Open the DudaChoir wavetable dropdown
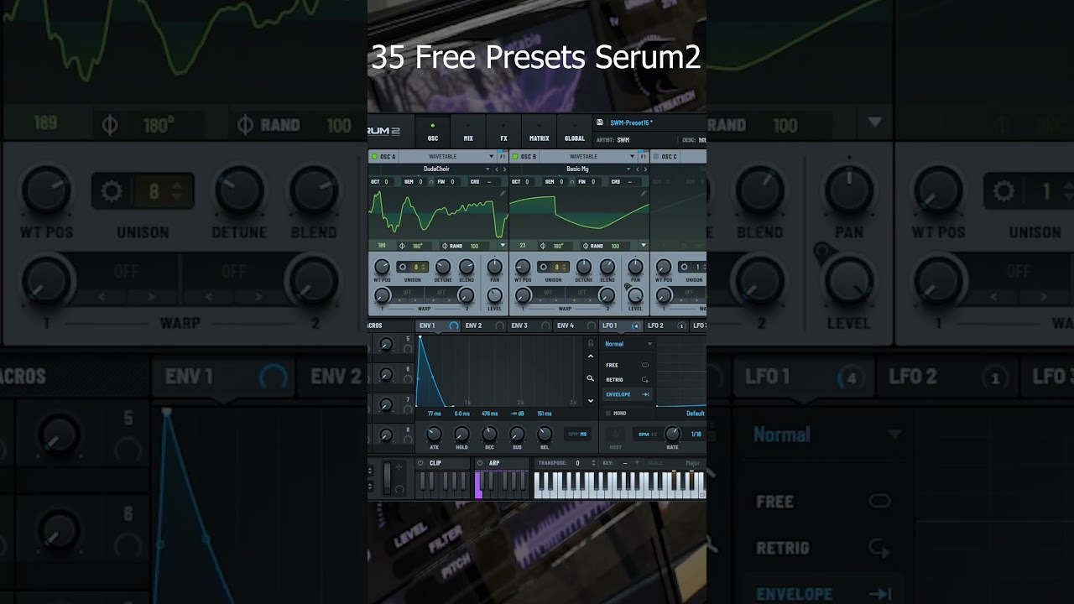Image resolution: width=1074 pixels, height=604 pixels. (x=436, y=169)
